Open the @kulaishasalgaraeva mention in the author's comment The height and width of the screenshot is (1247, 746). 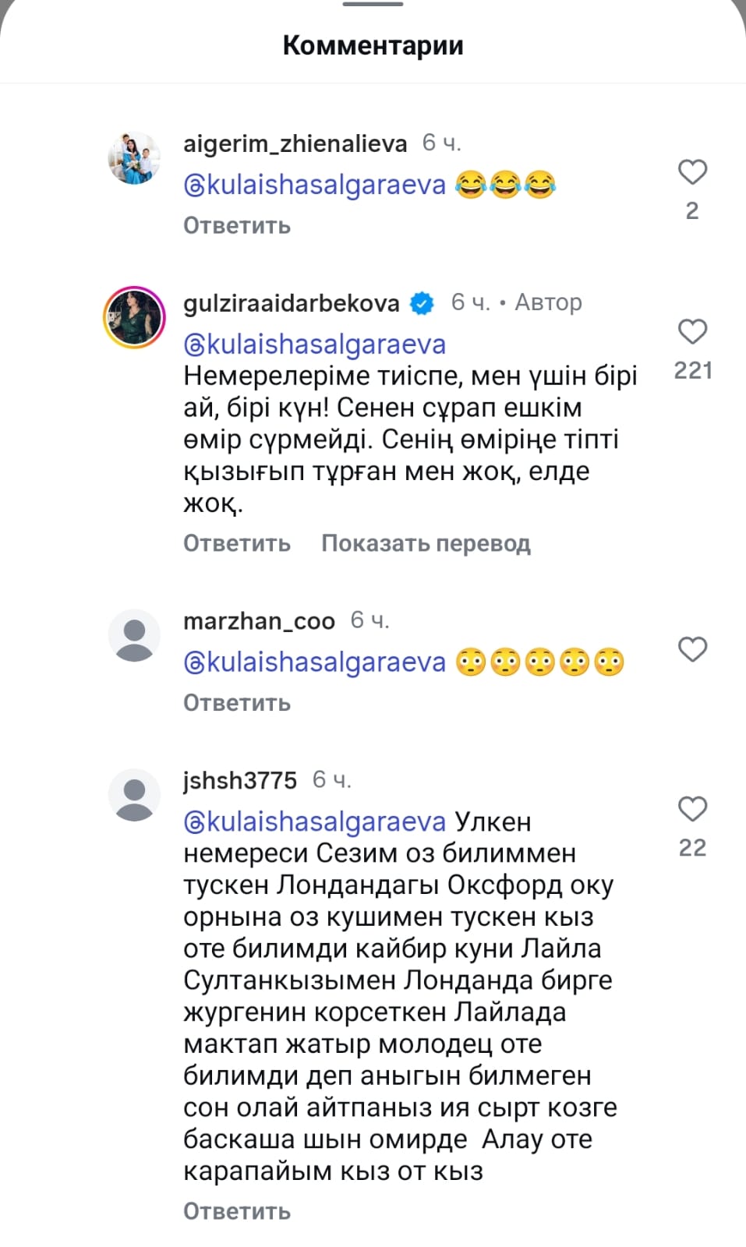tap(315, 344)
